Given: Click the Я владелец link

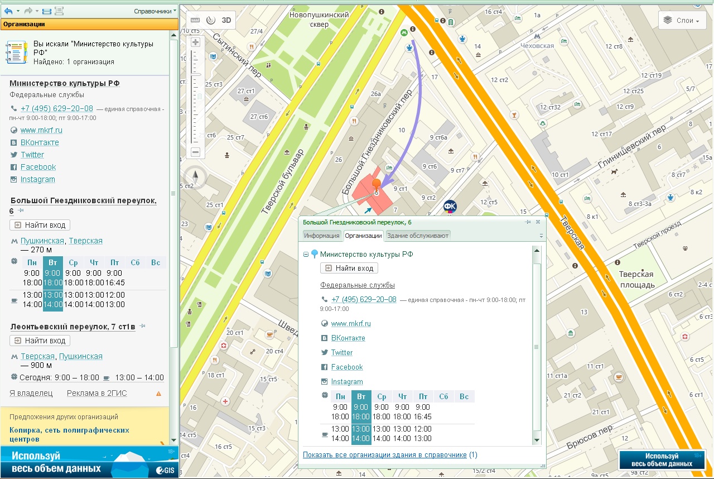Looking at the screenshot, I should pos(31,393).
